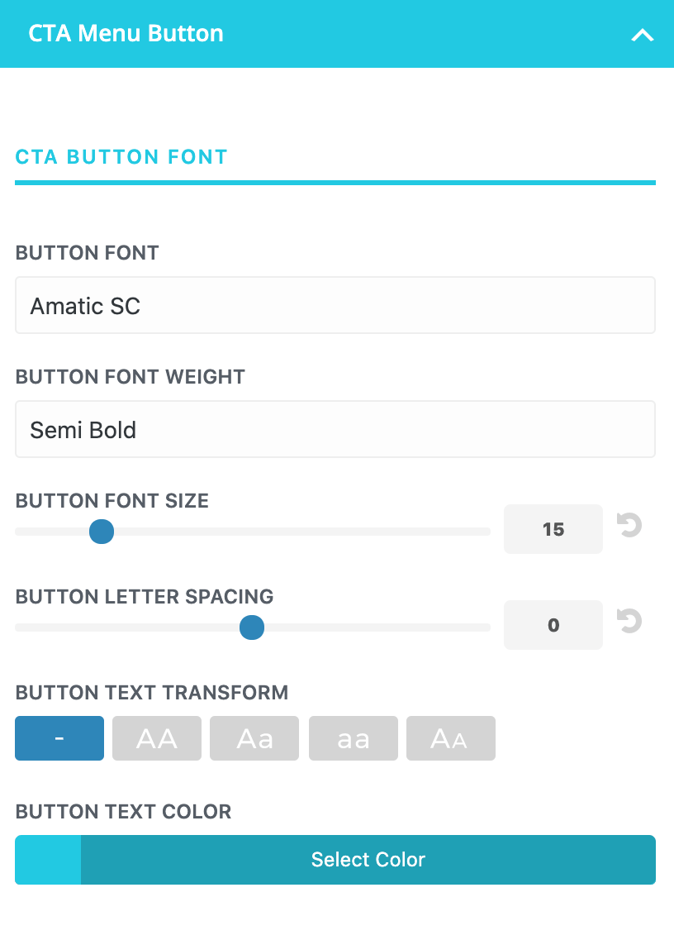Click the letter spacing track's left end

(20, 627)
